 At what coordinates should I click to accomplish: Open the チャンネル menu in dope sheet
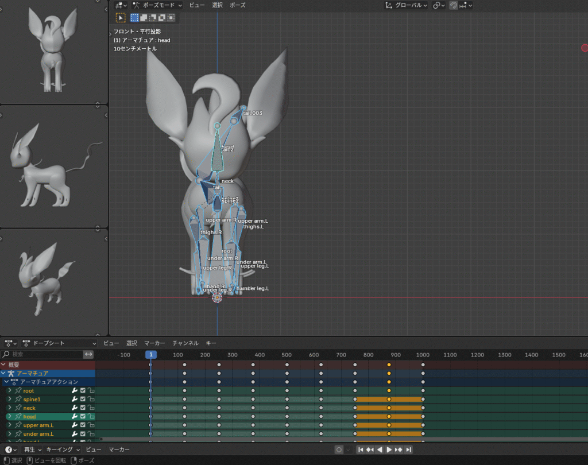click(185, 343)
